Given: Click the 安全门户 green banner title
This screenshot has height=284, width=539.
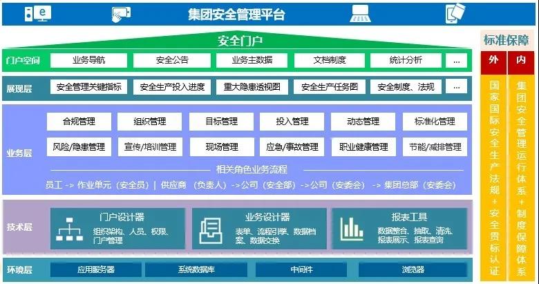Looking at the screenshot, I should pyautogui.click(x=240, y=41).
